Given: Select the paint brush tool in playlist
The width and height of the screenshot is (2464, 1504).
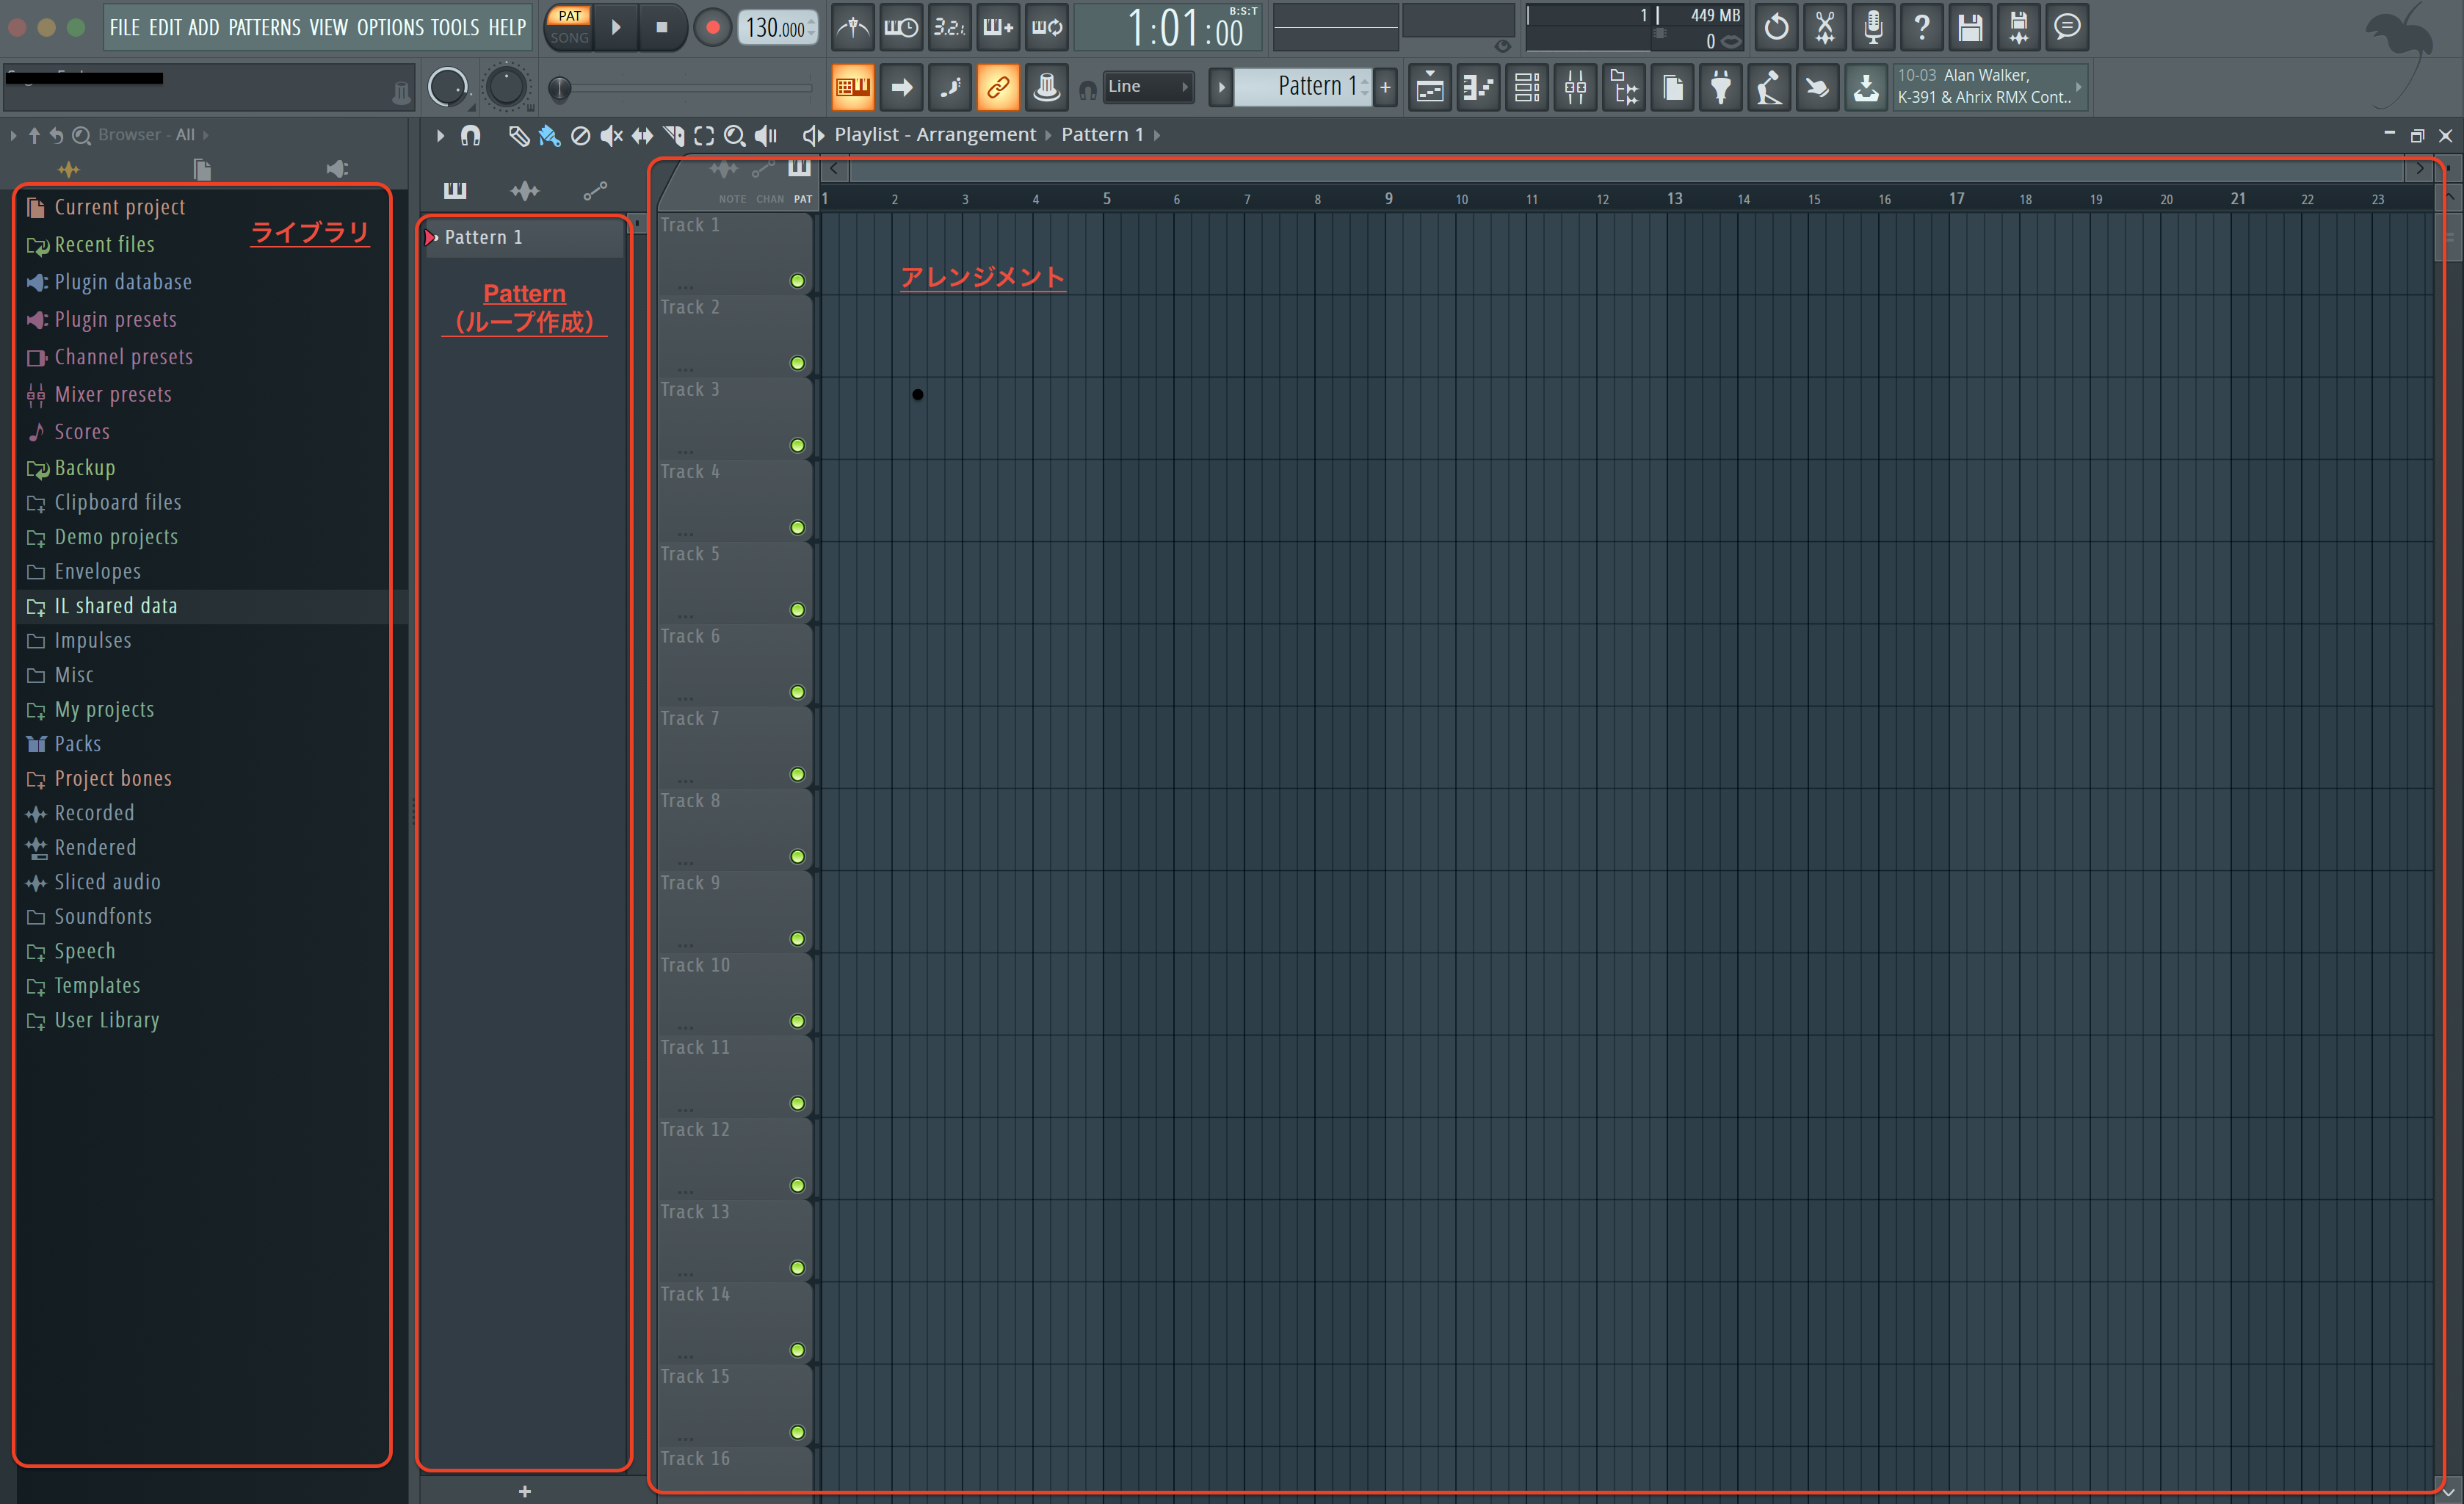Looking at the screenshot, I should click(549, 135).
